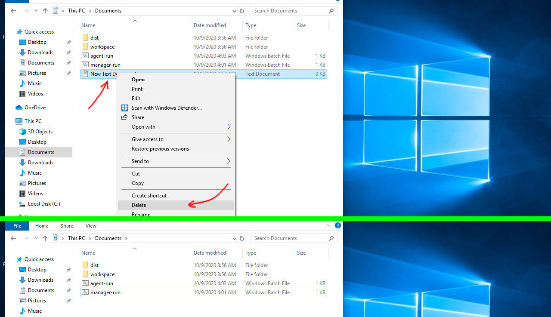Select workspace folder icon in upper window
The image size is (551, 317).
(x=85, y=47)
